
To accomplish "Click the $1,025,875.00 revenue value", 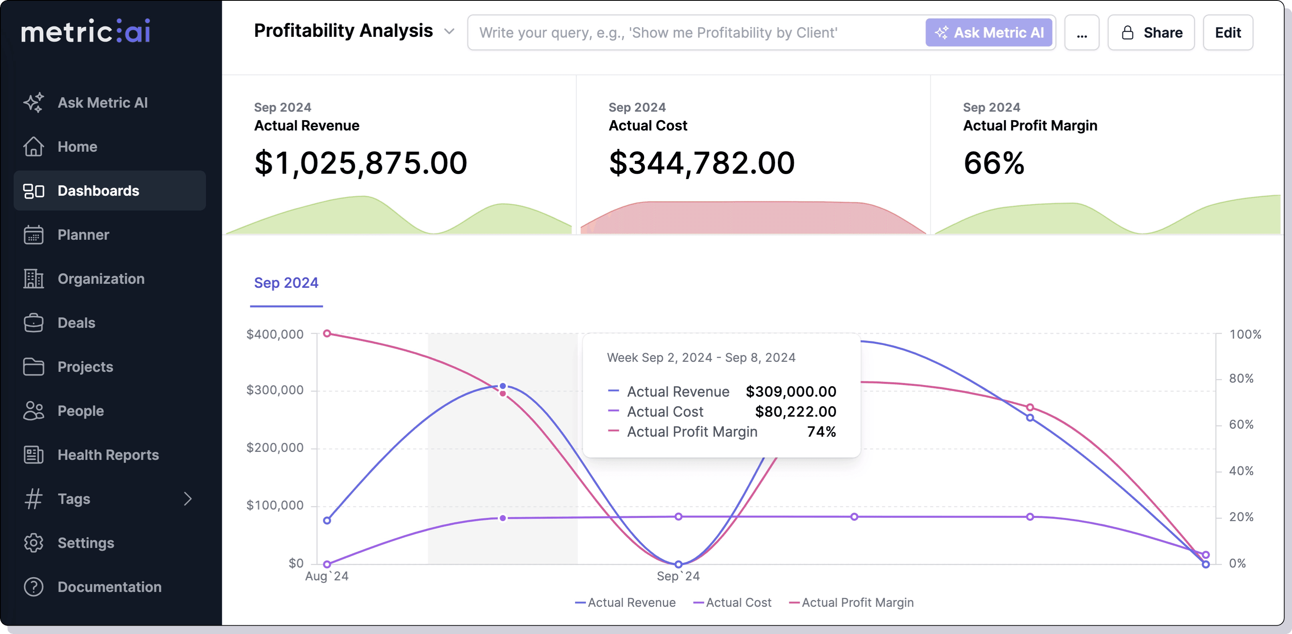I will pos(360,163).
